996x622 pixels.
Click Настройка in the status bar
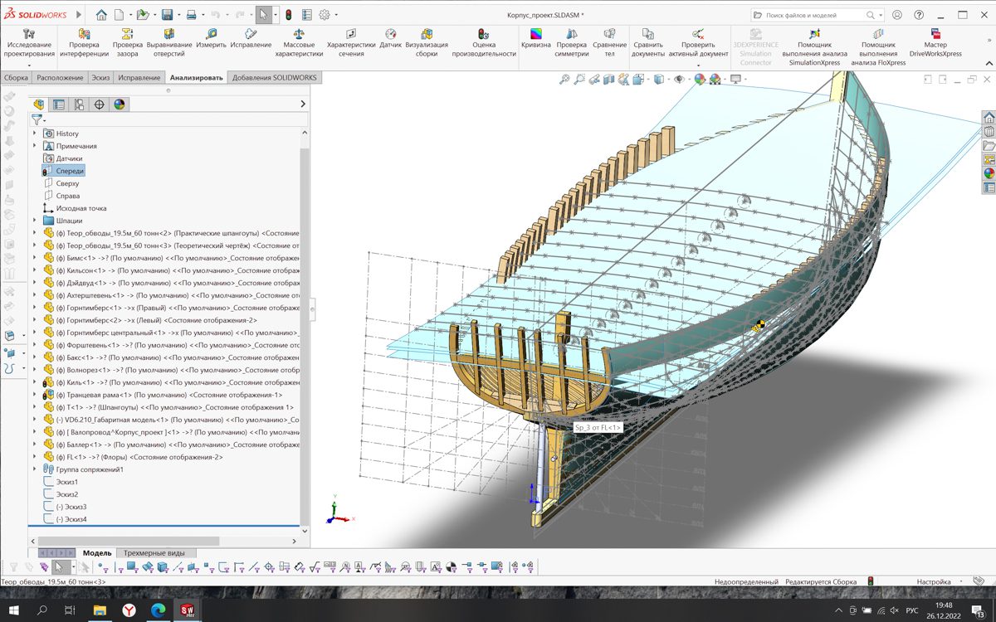pos(933,582)
